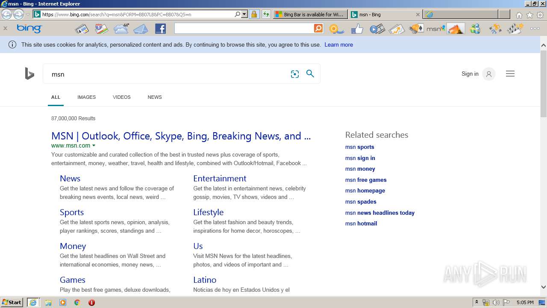Open the Bing Bar Mail envelope icon
The height and width of the screenshot is (308, 547).
coord(141,29)
